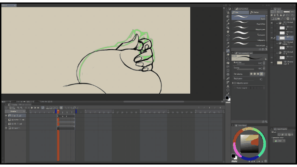Jump to last frame in timeline
Image resolution: width=297 pixels, height=167 pixels.
pyautogui.click(x=38, y=108)
